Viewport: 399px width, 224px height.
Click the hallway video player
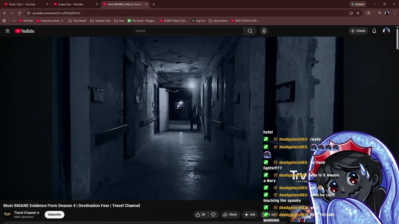tap(198, 118)
